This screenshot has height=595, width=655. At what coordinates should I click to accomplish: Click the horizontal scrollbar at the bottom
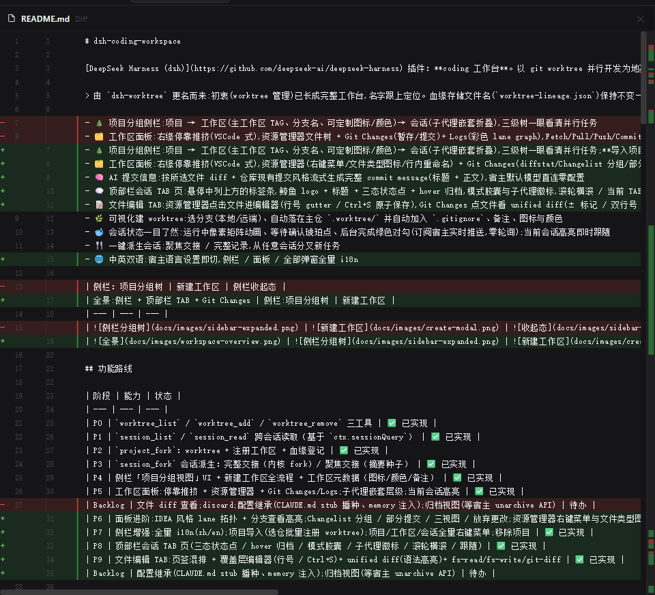coord(139,592)
